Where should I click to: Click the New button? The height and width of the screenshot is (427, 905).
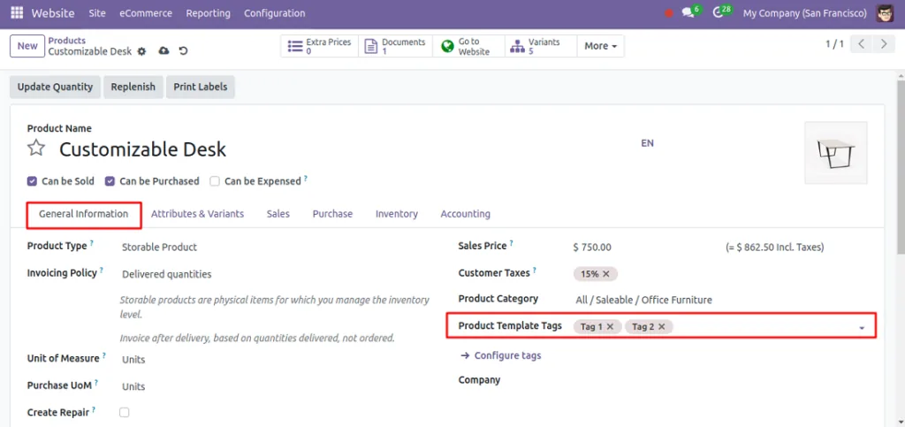tap(27, 46)
